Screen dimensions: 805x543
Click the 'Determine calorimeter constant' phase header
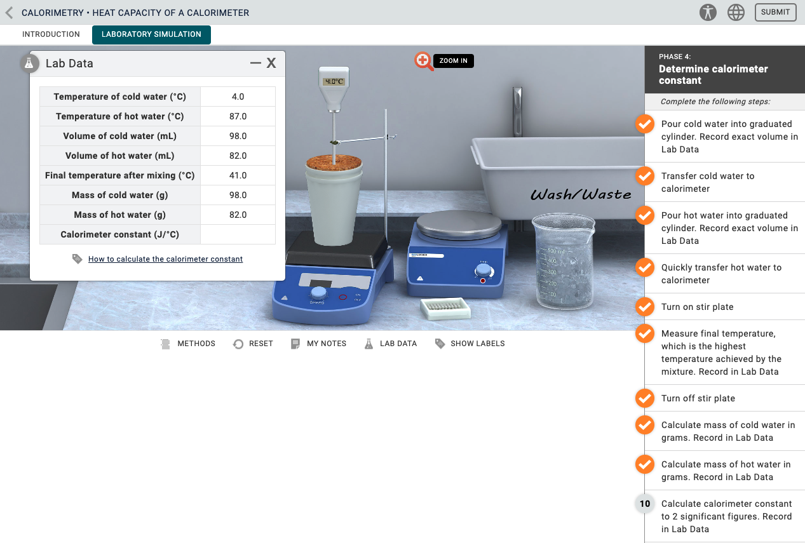(714, 75)
